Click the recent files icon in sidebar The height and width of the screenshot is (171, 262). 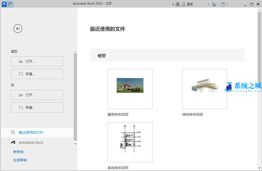(13, 132)
